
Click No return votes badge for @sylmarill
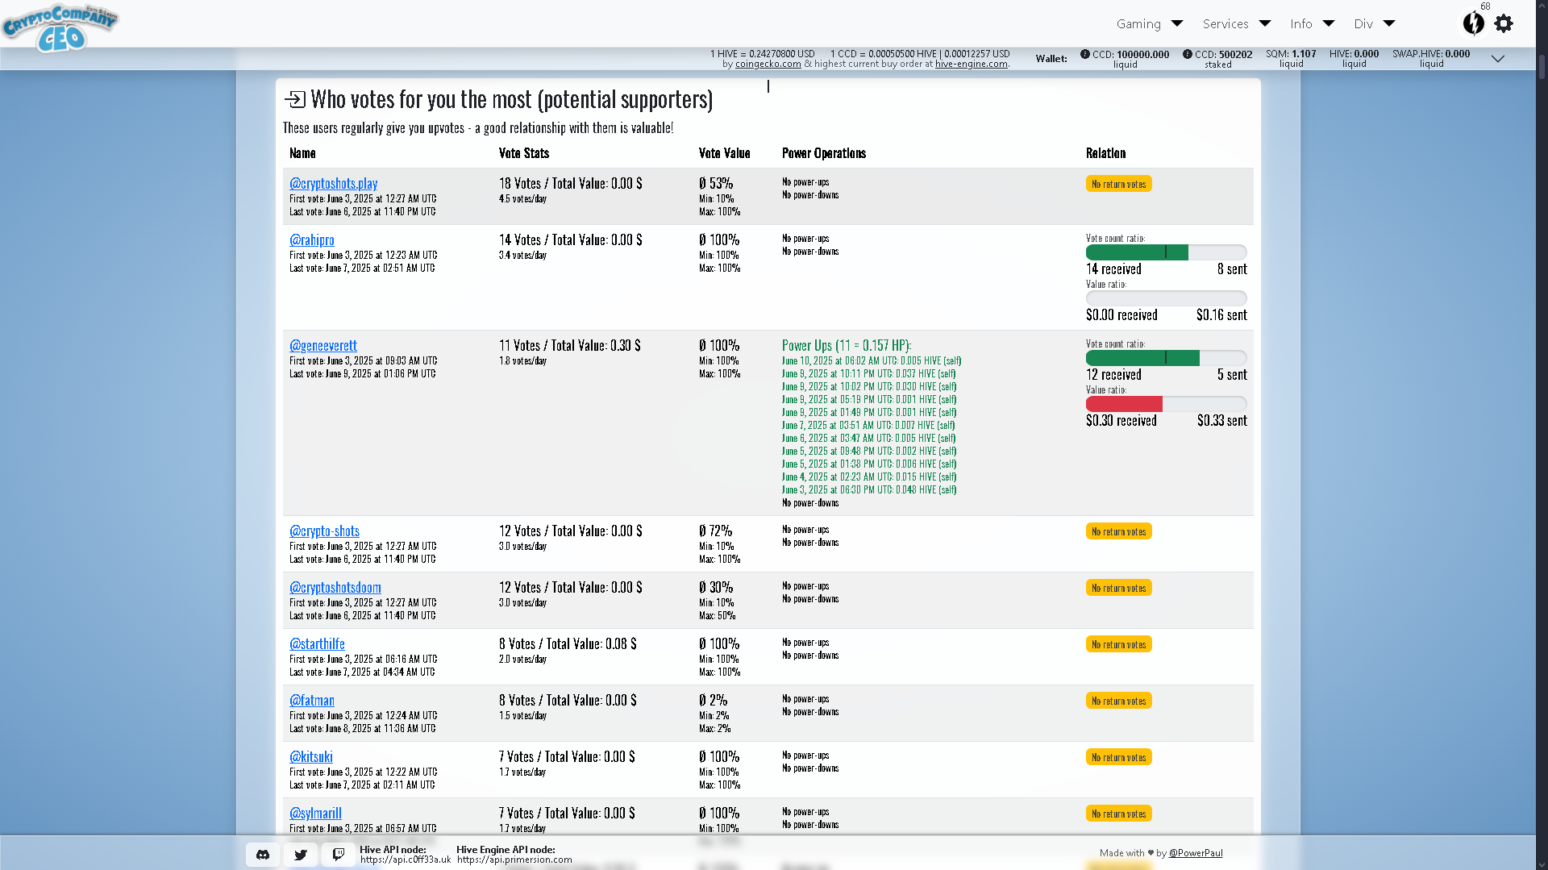1119,814
